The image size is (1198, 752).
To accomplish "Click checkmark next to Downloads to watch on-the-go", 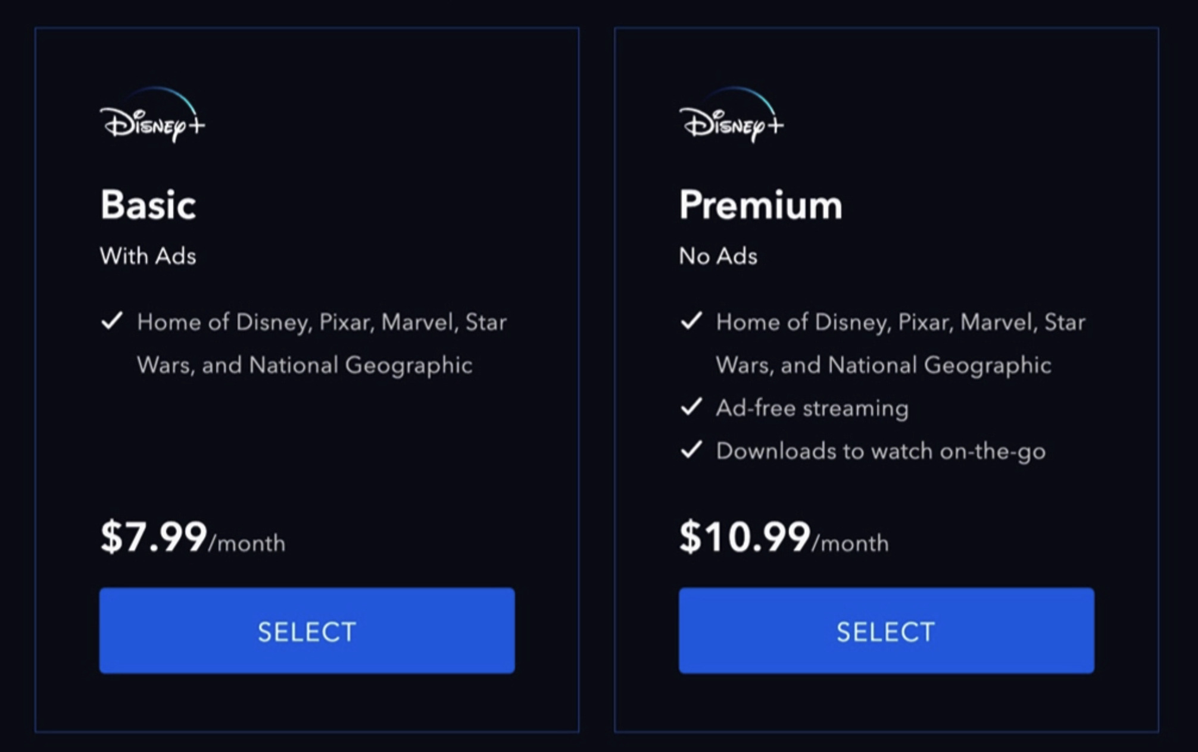I will point(691,450).
